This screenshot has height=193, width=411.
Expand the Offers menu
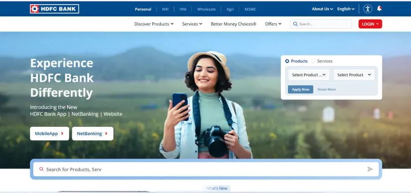pos(273,24)
